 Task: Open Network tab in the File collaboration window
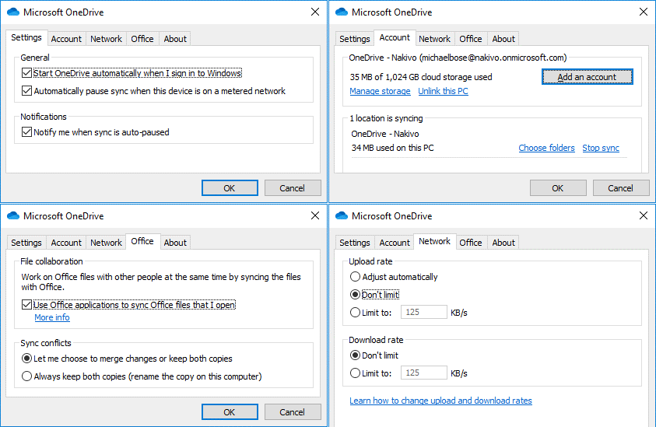107,243
